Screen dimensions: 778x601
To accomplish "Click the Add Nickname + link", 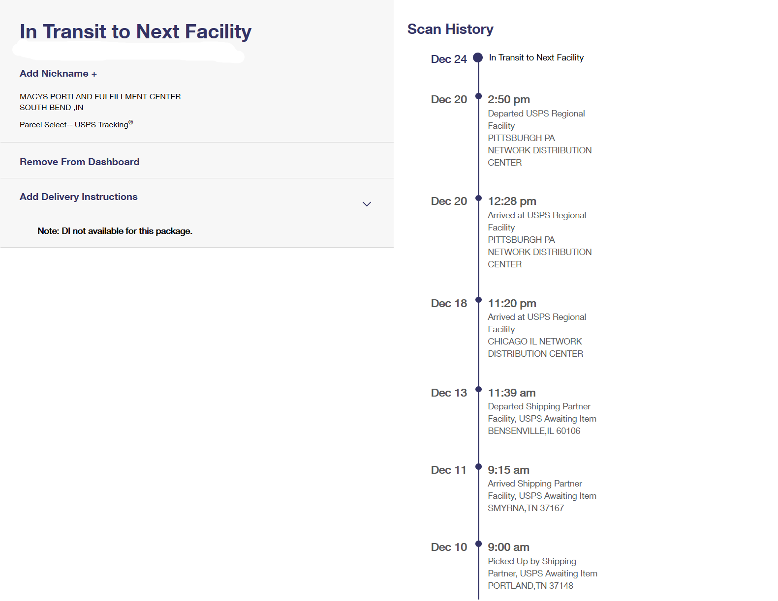I will coord(58,74).
